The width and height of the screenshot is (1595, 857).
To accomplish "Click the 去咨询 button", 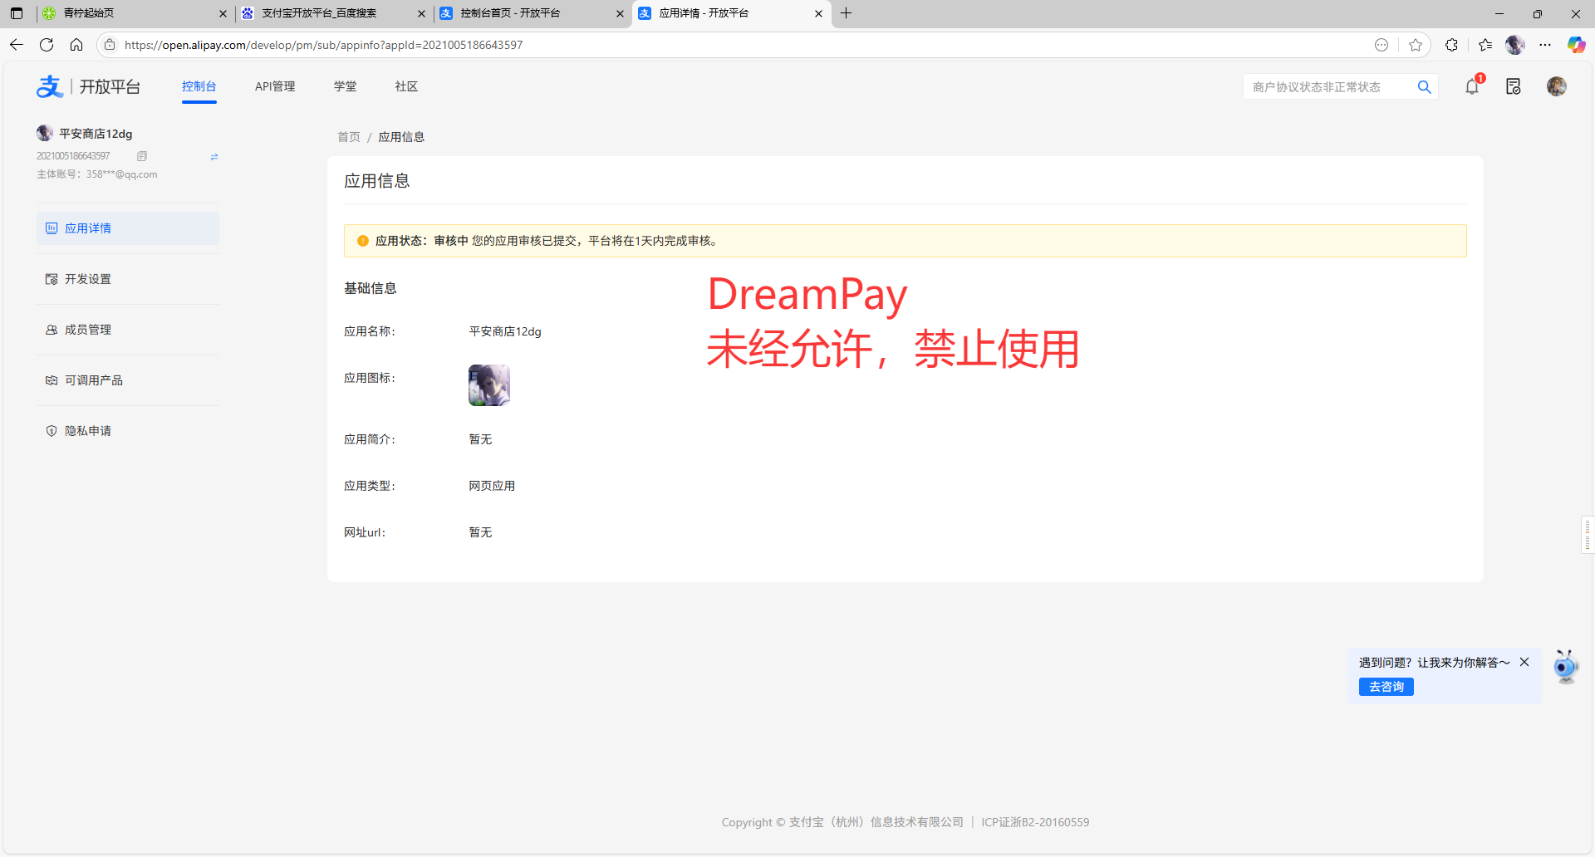I will [1386, 687].
